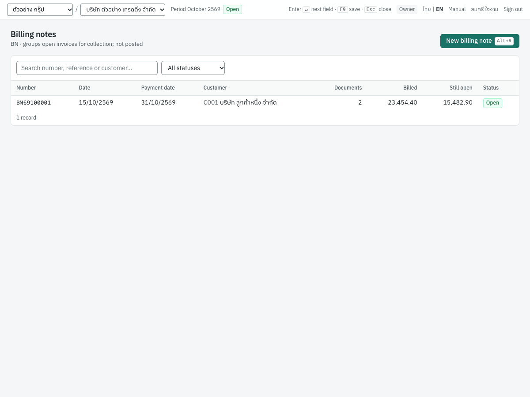
Task: Click the New billing note button
Action: coord(480,41)
